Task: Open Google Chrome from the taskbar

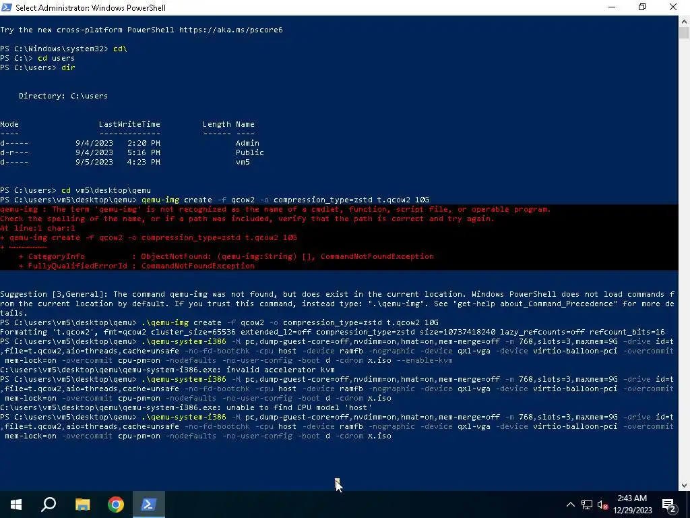Action: click(116, 505)
